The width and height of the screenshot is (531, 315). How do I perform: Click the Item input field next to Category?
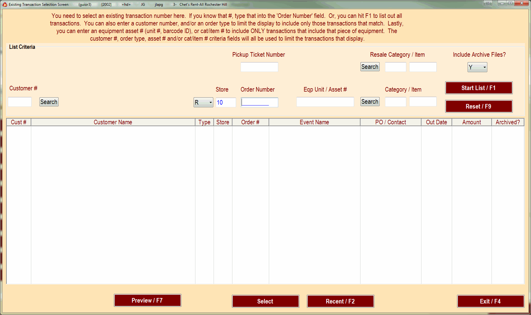[423, 102]
